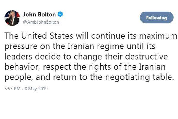178x119 pixels.
Task: Toggle the Following button
Action: (156, 18)
